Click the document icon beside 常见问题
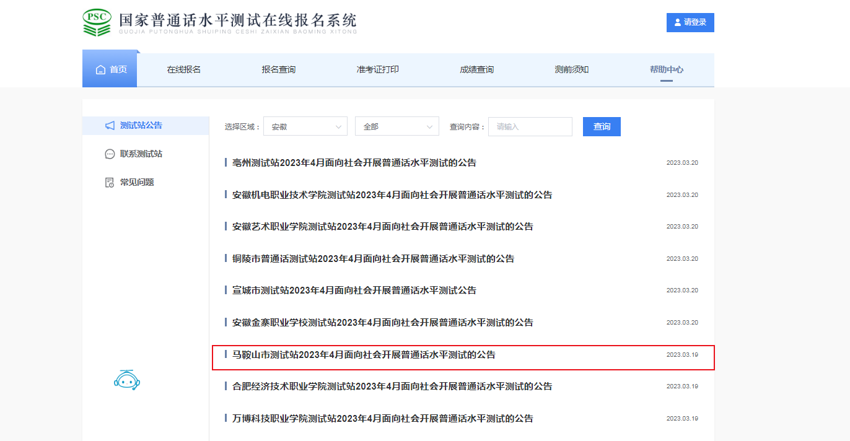The width and height of the screenshot is (850, 441). click(x=110, y=183)
